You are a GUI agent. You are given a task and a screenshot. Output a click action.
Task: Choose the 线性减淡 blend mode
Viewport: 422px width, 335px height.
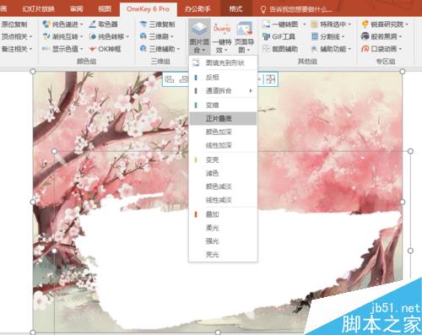(x=223, y=200)
